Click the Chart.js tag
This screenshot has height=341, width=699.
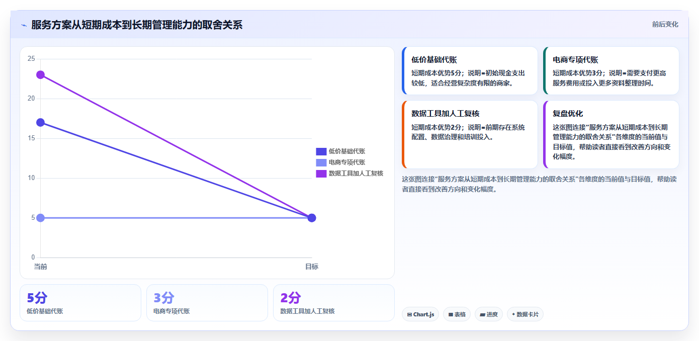pos(420,314)
